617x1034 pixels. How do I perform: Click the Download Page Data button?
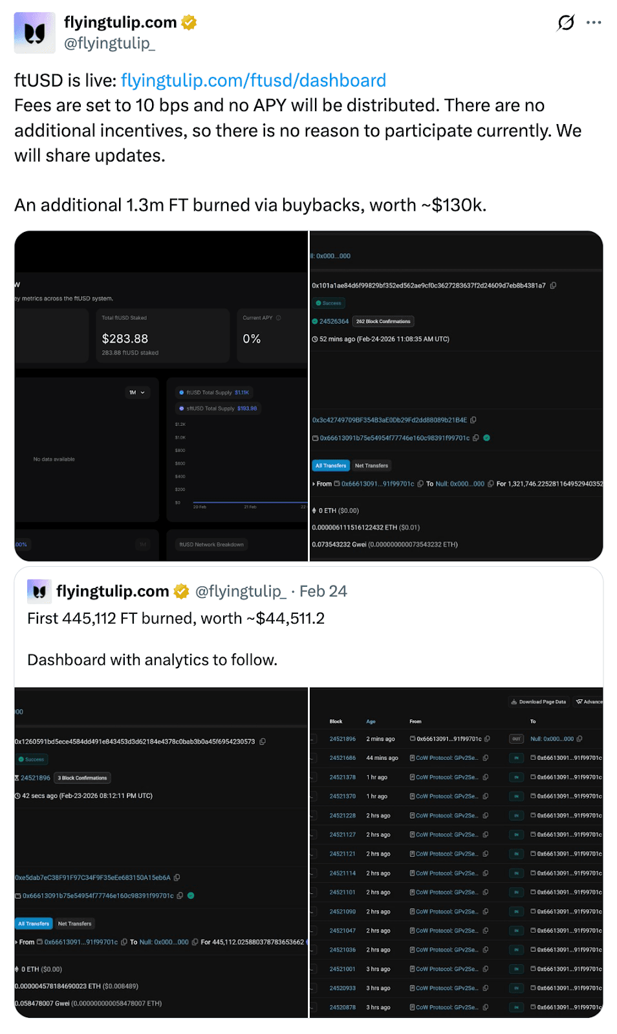(x=539, y=701)
